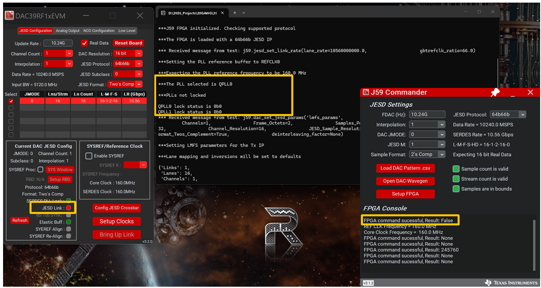Click the Refresh button in DAC JESD Config

(x=20, y=220)
